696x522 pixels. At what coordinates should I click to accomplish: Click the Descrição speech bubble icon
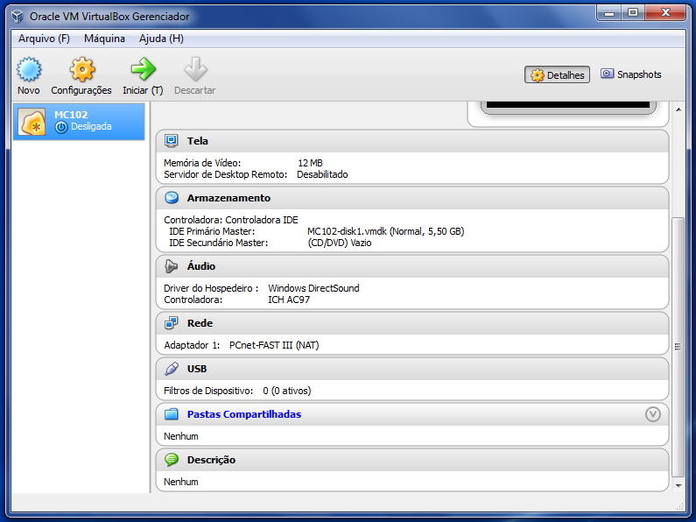tap(172, 460)
